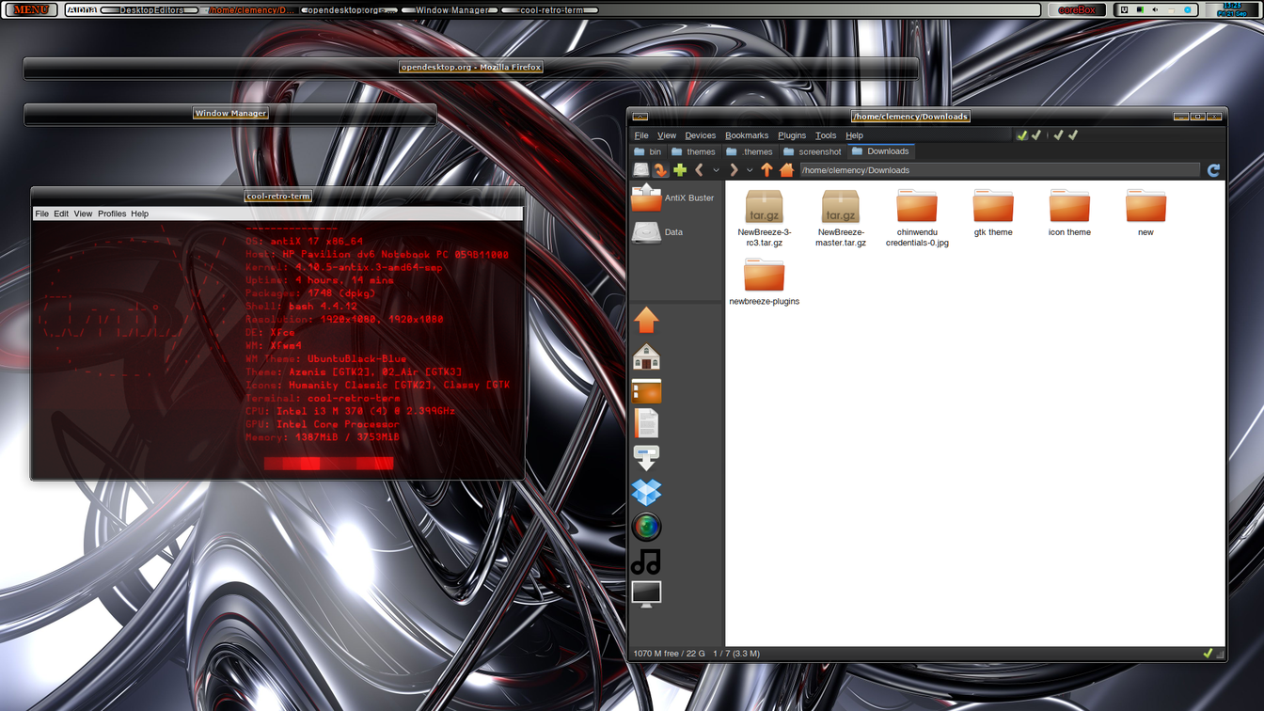Click the shaded Window Manager title bar

click(x=230, y=114)
